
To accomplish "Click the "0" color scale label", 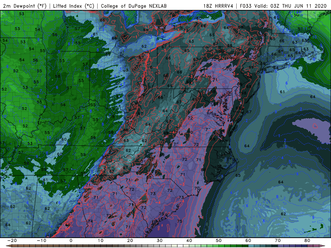I will pyautogui.click(x=71, y=241).
